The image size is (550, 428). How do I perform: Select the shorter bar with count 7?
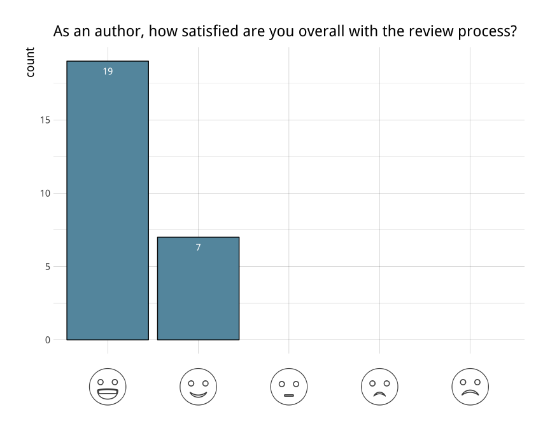[x=198, y=293]
